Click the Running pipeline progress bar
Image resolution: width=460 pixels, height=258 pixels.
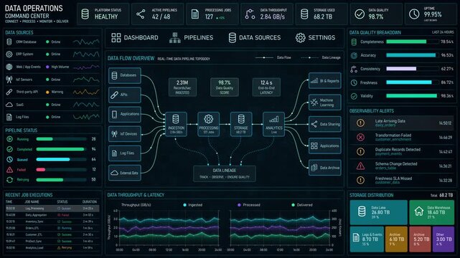click(62, 139)
